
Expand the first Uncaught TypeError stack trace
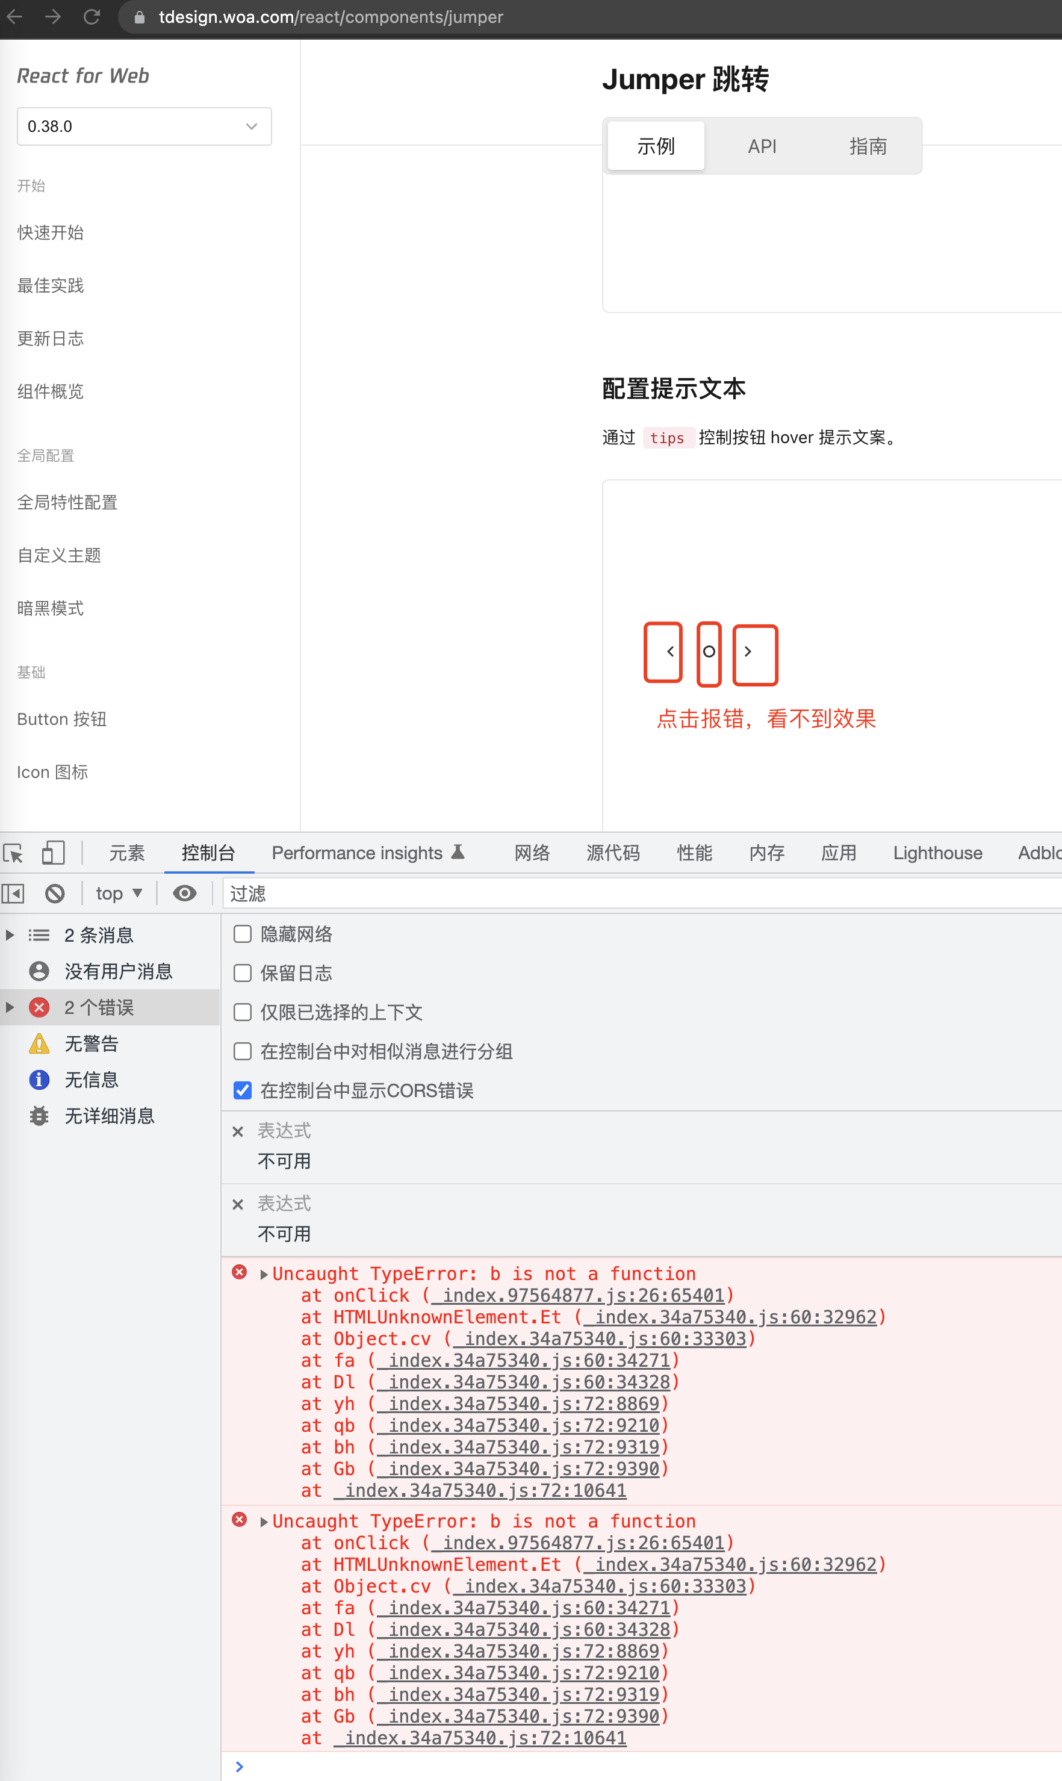coord(263,1273)
